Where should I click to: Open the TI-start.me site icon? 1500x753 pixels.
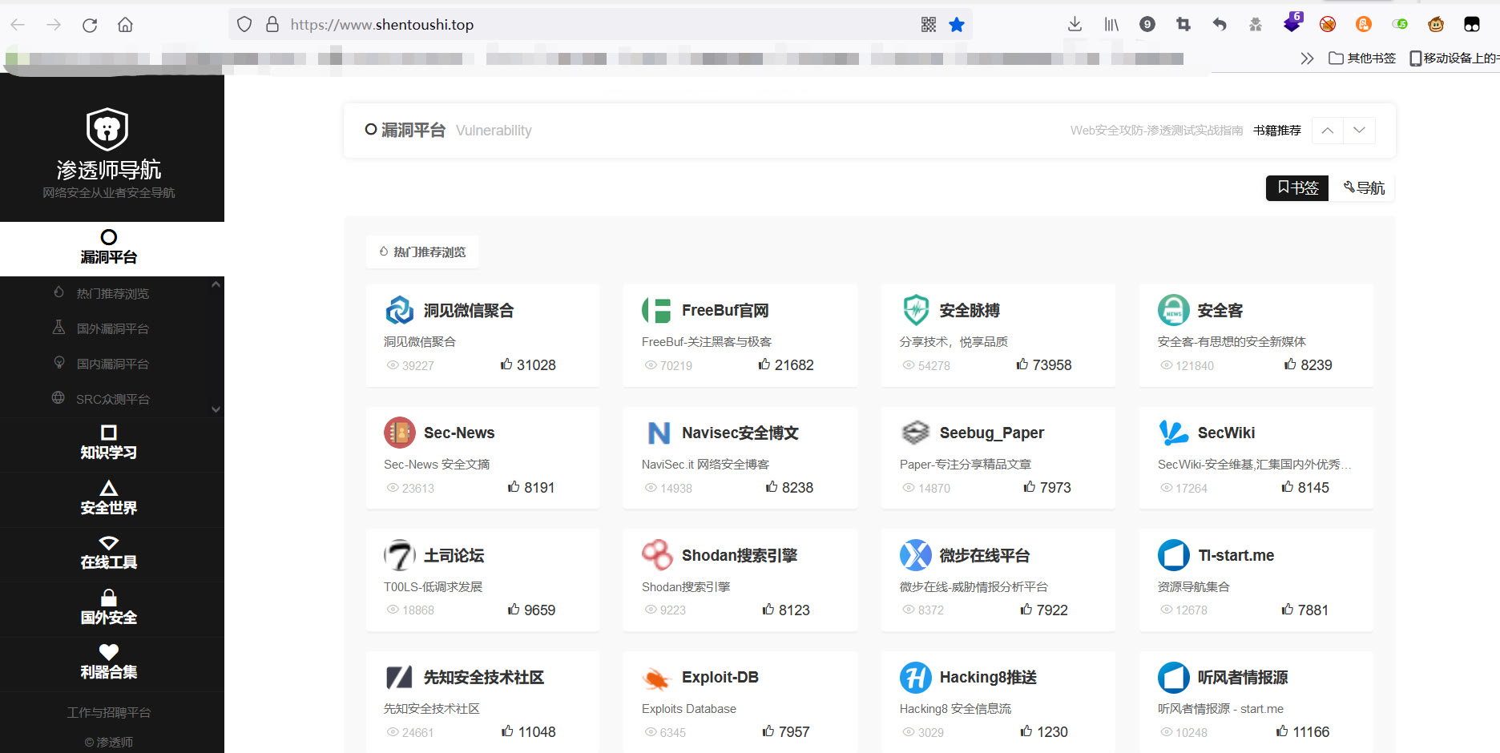(1174, 555)
